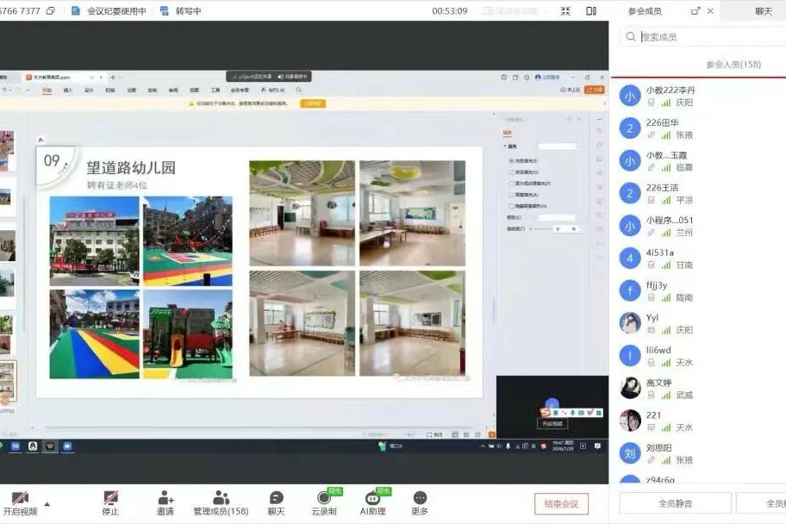
Task: Click the 邀请 invite icon
Action: [165, 496]
